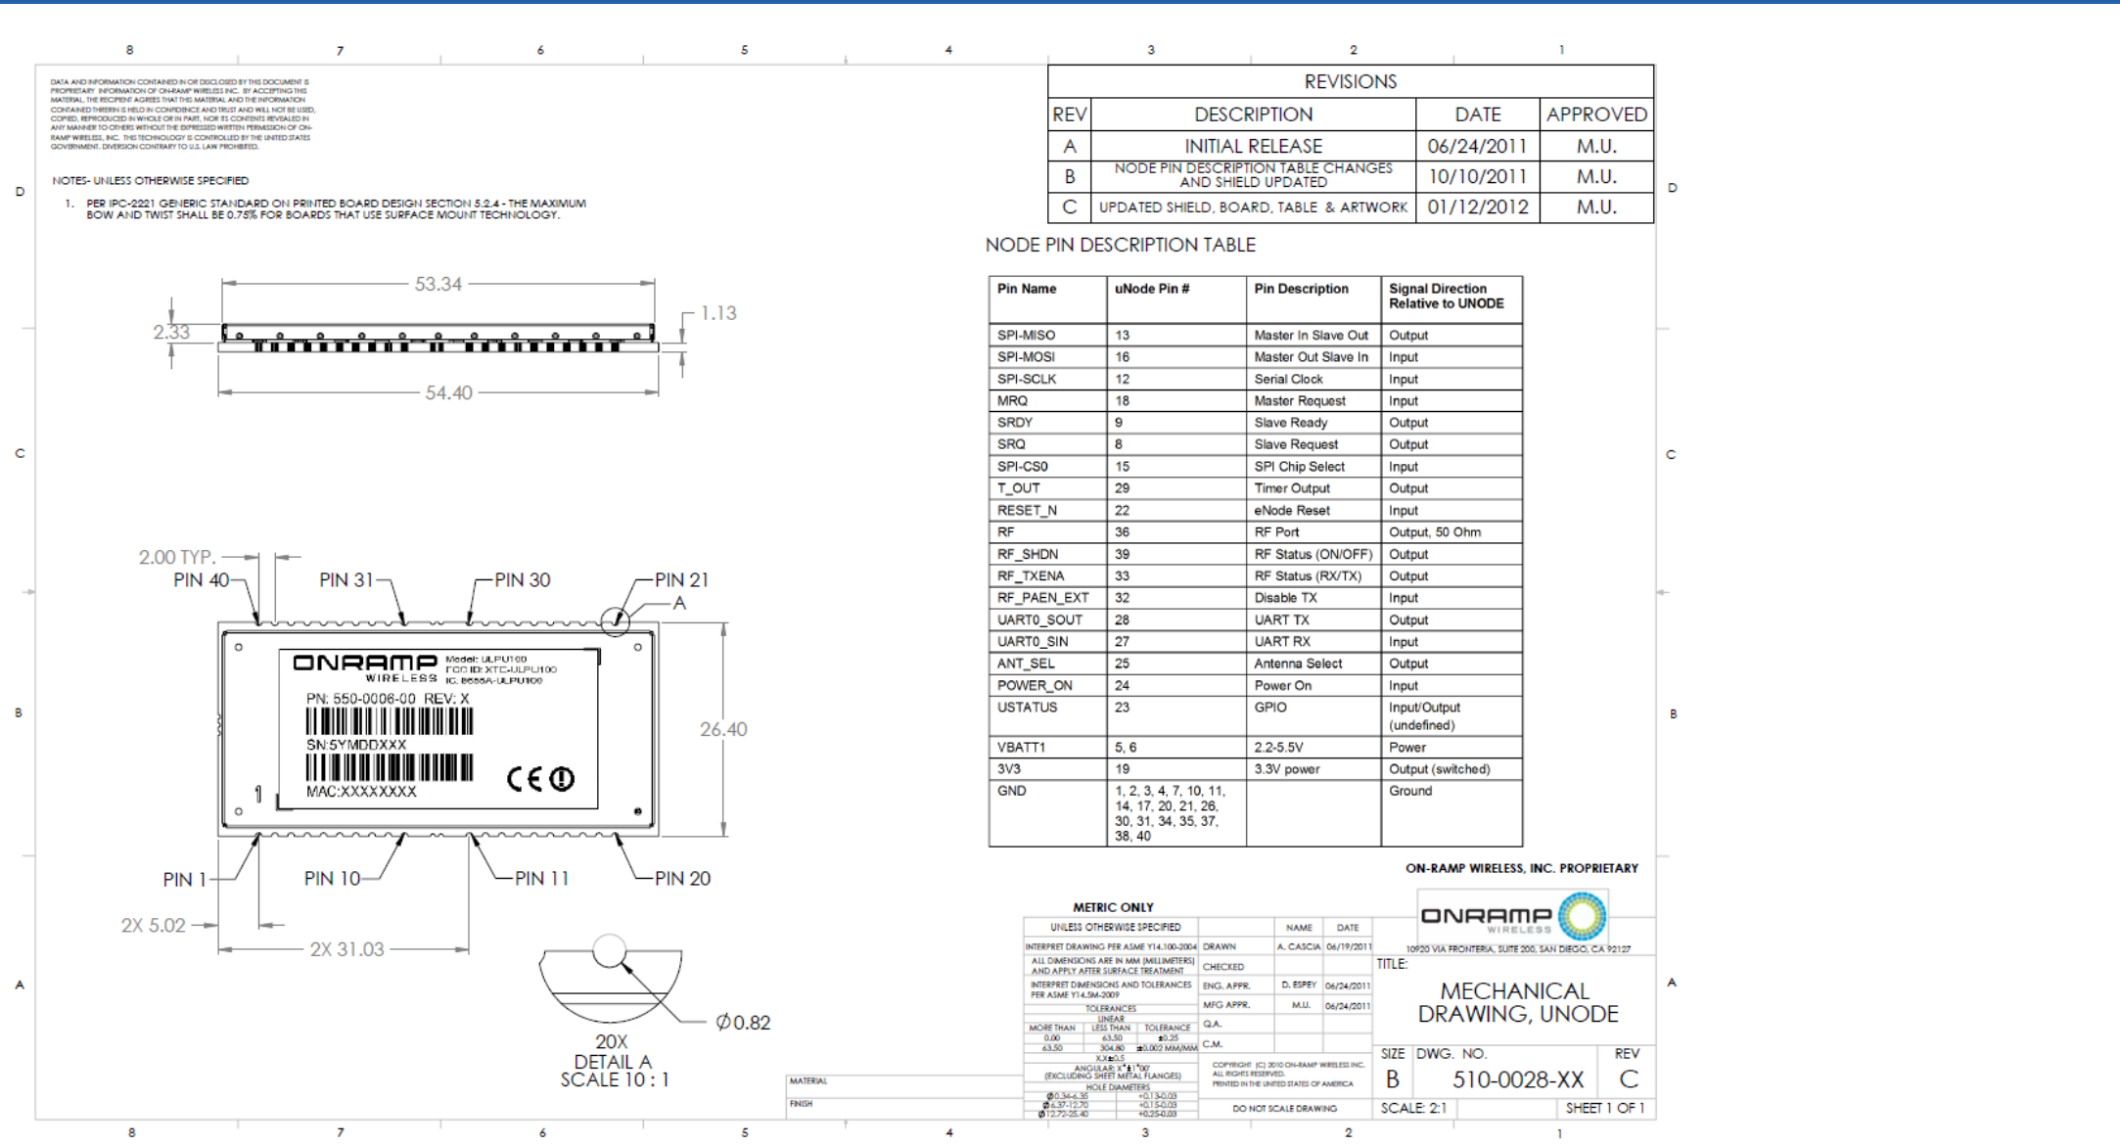The width and height of the screenshot is (2120, 1146).
Task: Click the GND pin number list
Action: (x=1169, y=813)
